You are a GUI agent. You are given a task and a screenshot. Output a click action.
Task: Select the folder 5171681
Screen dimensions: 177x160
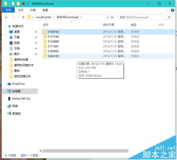108,46
